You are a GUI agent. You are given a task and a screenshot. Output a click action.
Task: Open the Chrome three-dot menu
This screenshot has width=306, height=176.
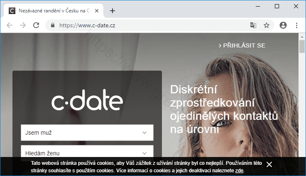296,25
